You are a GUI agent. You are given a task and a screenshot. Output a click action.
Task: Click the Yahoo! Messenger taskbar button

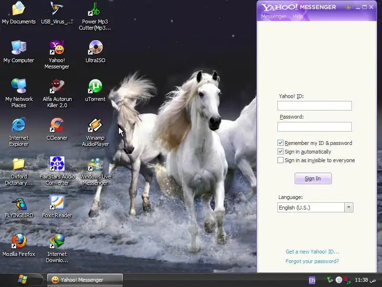coord(85,280)
